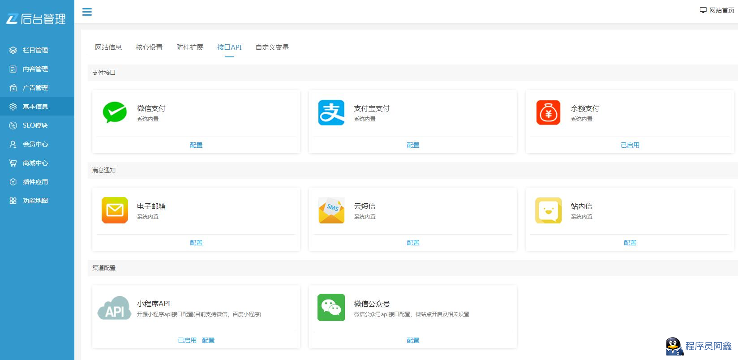Open 栏目管理 in the sidebar

click(x=35, y=50)
